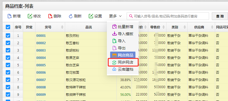This screenshot has width=228, height=101.
Task: Open product link 00005
Action: 41,65
